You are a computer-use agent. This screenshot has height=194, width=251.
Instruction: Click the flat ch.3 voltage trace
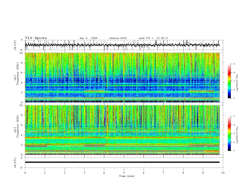point(124,162)
